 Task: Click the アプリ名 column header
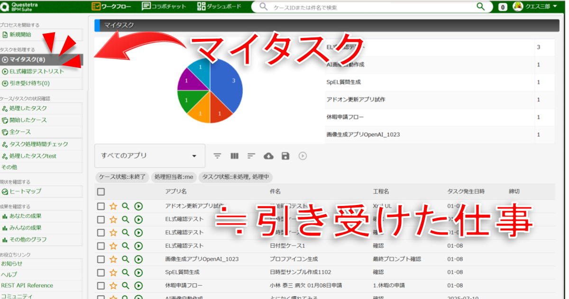tap(176, 191)
